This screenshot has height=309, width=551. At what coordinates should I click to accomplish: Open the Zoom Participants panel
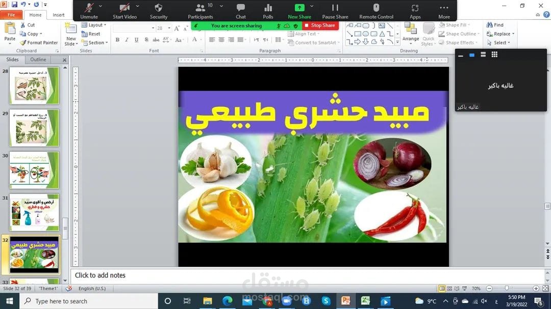(201, 11)
